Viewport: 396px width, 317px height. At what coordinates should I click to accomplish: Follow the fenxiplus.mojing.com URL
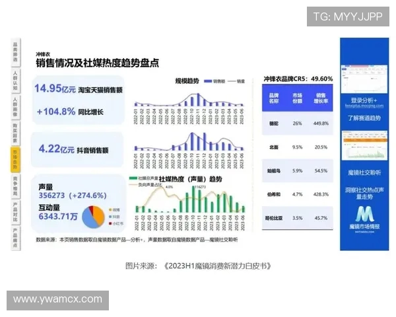tap(364, 106)
